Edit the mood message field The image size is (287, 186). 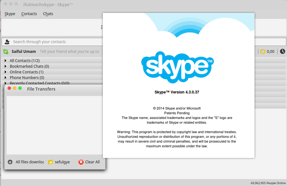click(70, 52)
